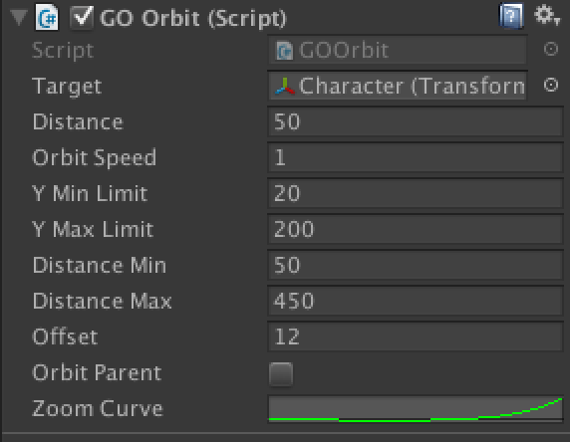Click the Orbit Speed value field

coord(416,157)
